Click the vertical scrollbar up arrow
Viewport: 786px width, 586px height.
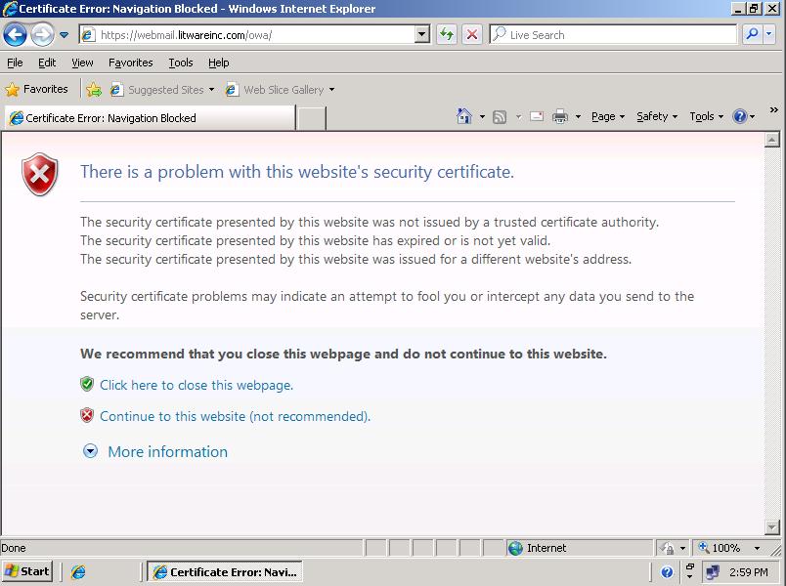tap(772, 141)
